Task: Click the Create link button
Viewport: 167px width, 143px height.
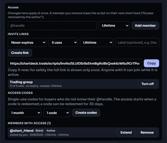Action: click(x=20, y=53)
